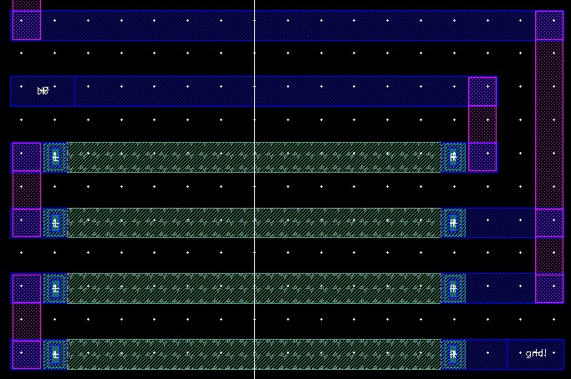The height and width of the screenshot is (379, 571).
Task: Select the long blue horizontal wire at top
Action: 287,25
